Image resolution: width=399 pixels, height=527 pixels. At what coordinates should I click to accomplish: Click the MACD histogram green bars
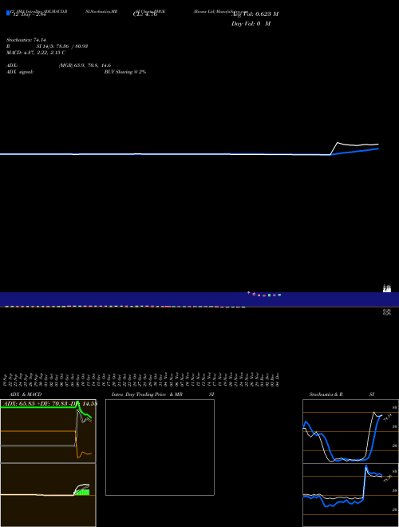(x=82, y=493)
